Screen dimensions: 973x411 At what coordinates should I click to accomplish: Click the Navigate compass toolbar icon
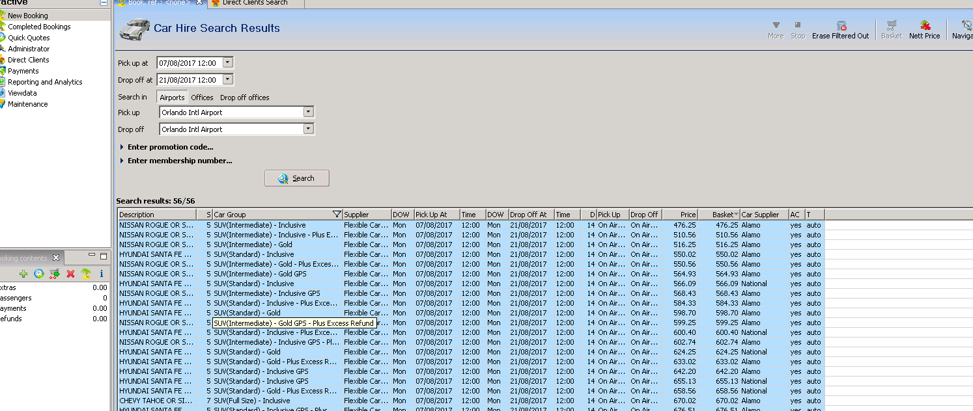point(966,26)
